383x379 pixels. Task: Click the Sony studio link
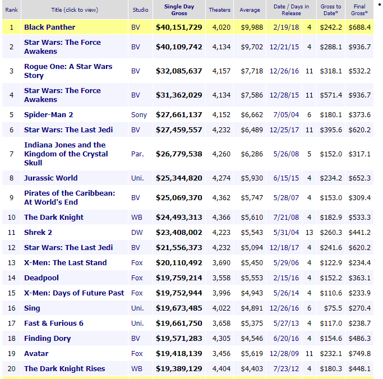tap(139, 115)
